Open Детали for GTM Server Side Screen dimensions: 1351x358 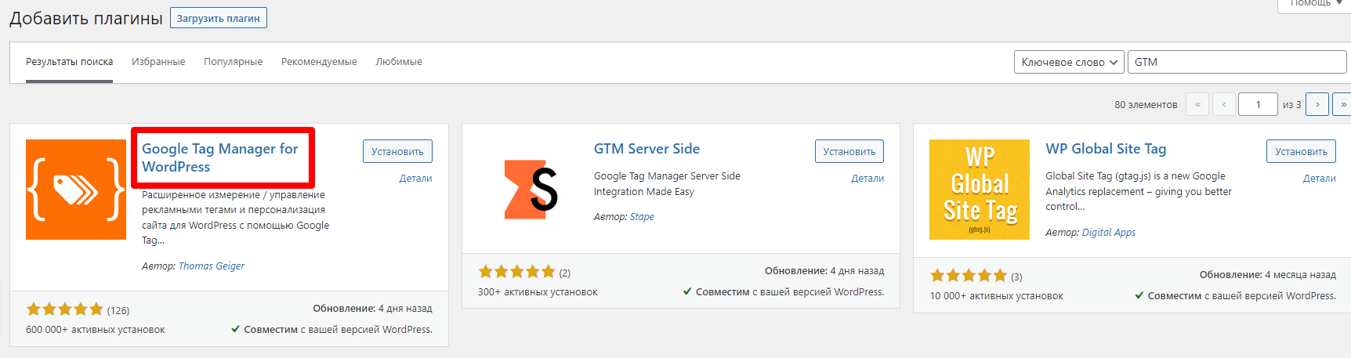867,179
